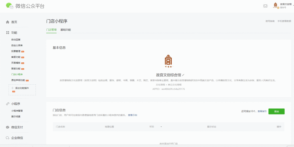294x147 pixels.
Task: Open the message envelope icon
Action: pyautogui.click(x=265, y=6)
